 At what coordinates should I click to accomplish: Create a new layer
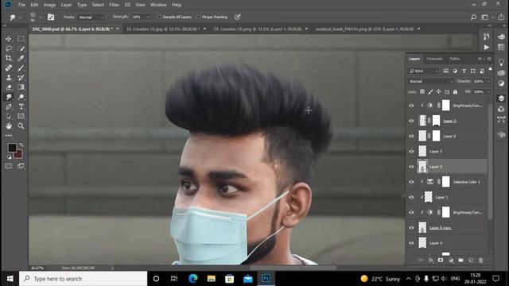pyautogui.click(x=471, y=260)
